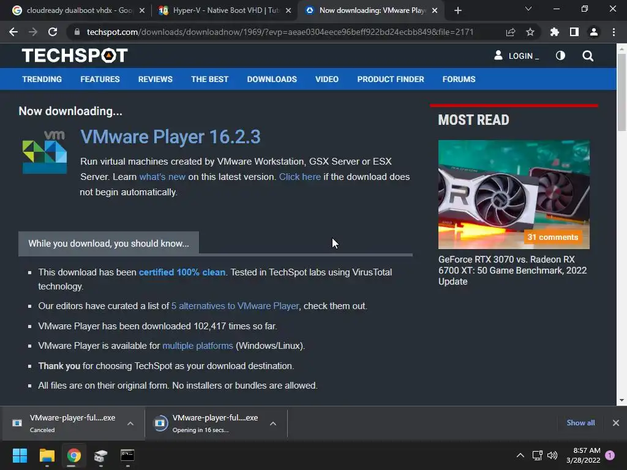Go back to the previous page
The width and height of the screenshot is (627, 470).
point(13,32)
